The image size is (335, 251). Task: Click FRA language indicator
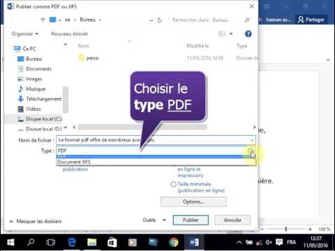[x=291, y=242]
